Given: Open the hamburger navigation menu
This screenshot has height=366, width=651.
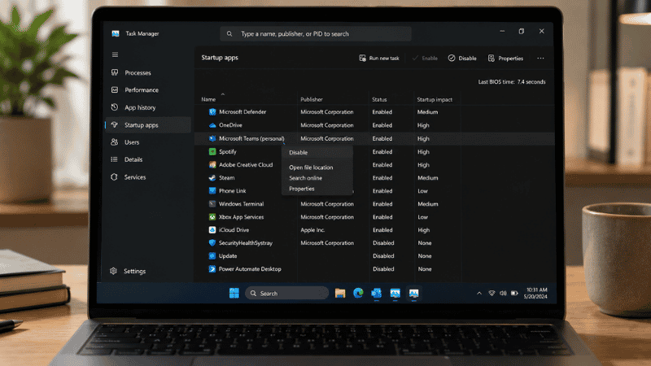Looking at the screenshot, I should coord(115,54).
